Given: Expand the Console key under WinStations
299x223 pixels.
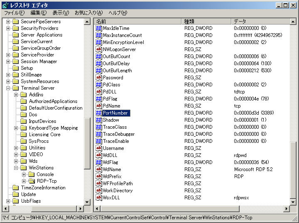Looking at the screenshot, I should point(24,174).
